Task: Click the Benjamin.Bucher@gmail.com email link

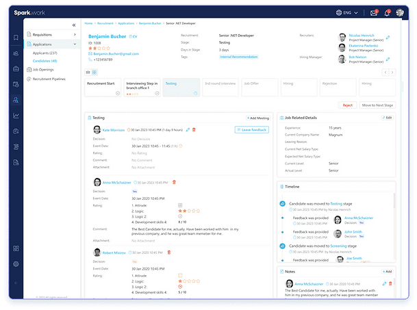Action: pyautogui.click(x=116, y=53)
